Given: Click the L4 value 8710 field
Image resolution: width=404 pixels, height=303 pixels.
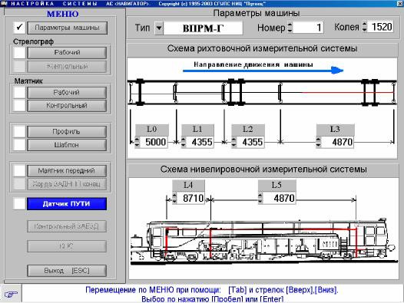Looking at the screenshot, I should click(x=191, y=198).
